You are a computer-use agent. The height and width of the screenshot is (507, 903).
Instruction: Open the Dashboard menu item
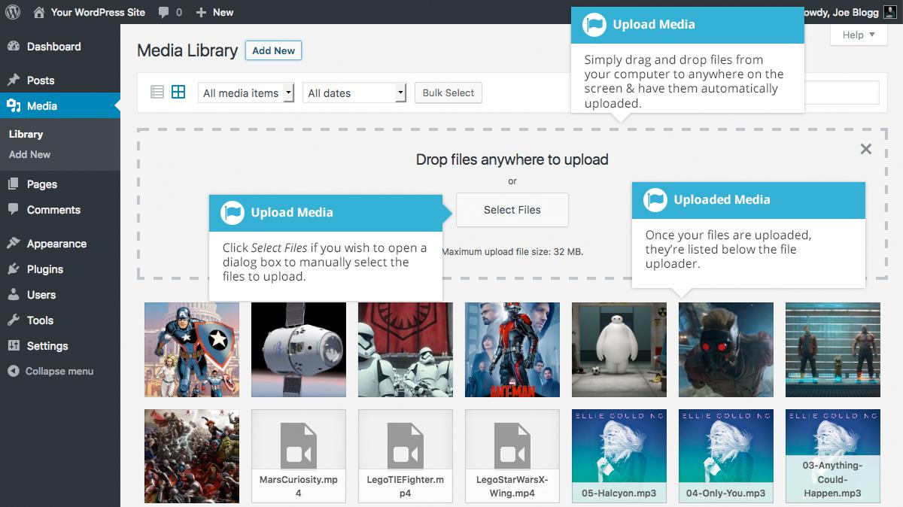pyautogui.click(x=60, y=47)
